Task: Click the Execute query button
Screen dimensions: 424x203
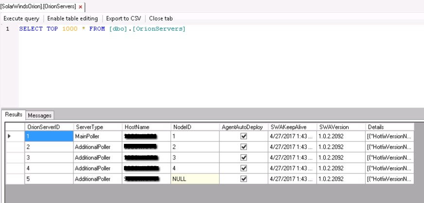Action: [x=21, y=18]
